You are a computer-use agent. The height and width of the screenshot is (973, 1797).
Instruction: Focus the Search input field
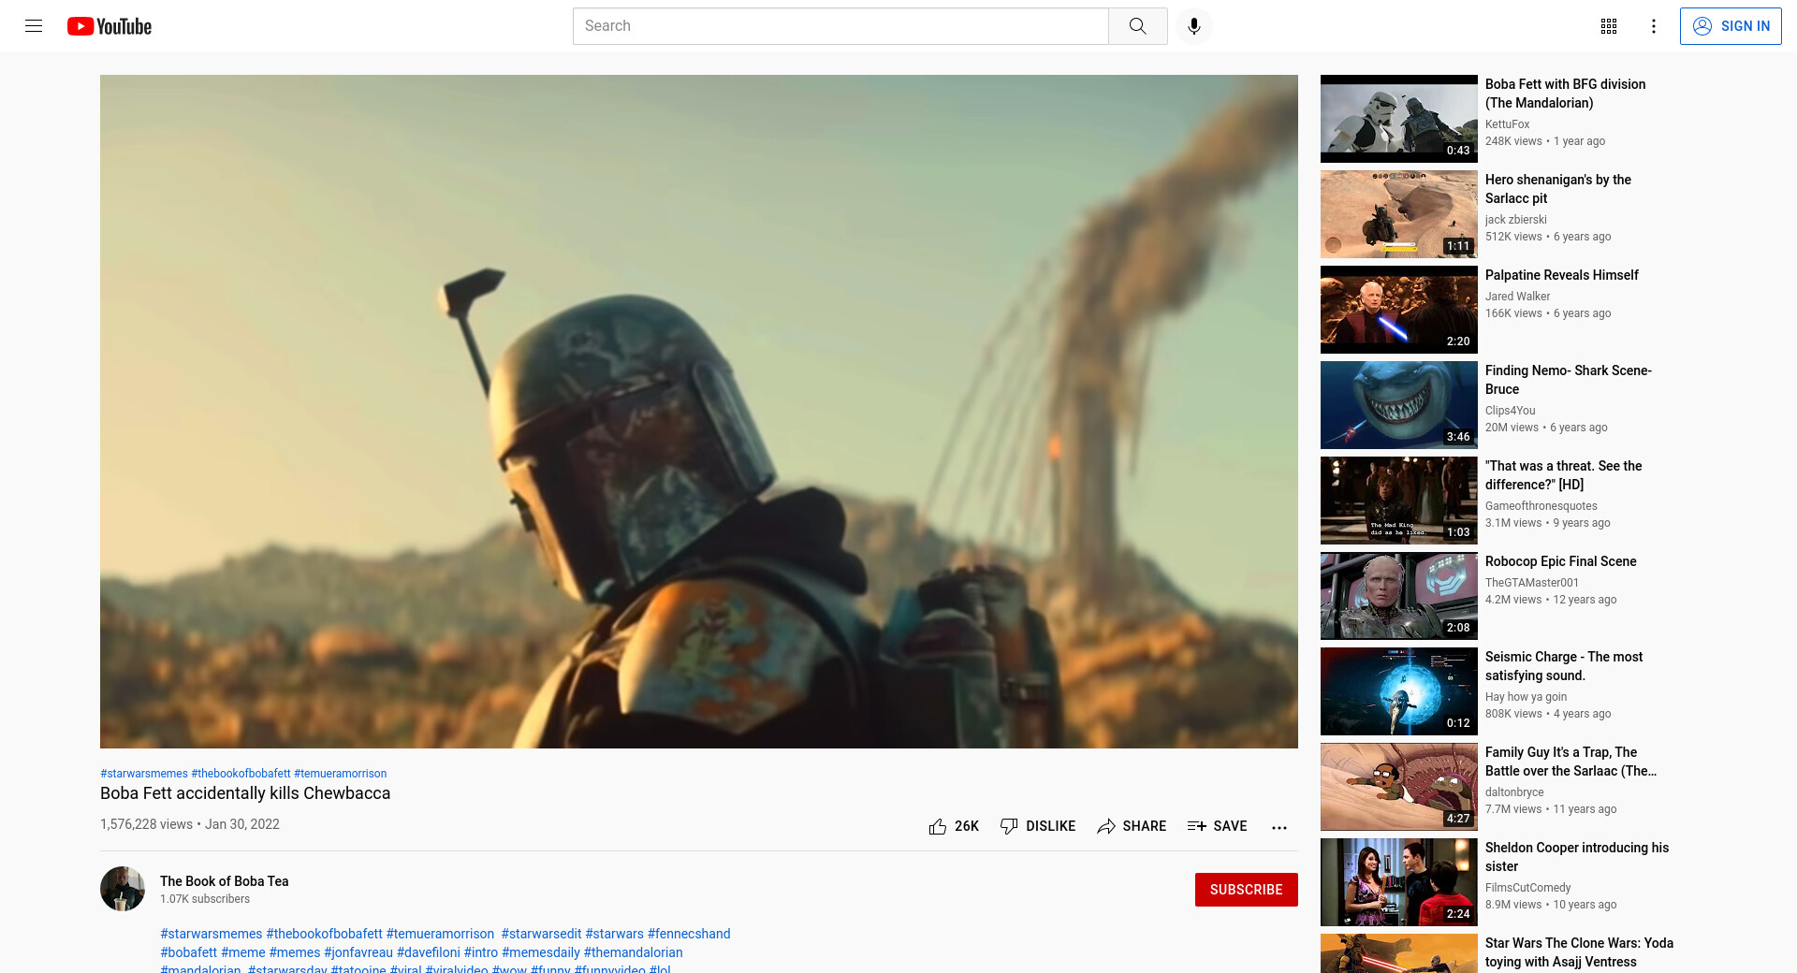pos(840,26)
